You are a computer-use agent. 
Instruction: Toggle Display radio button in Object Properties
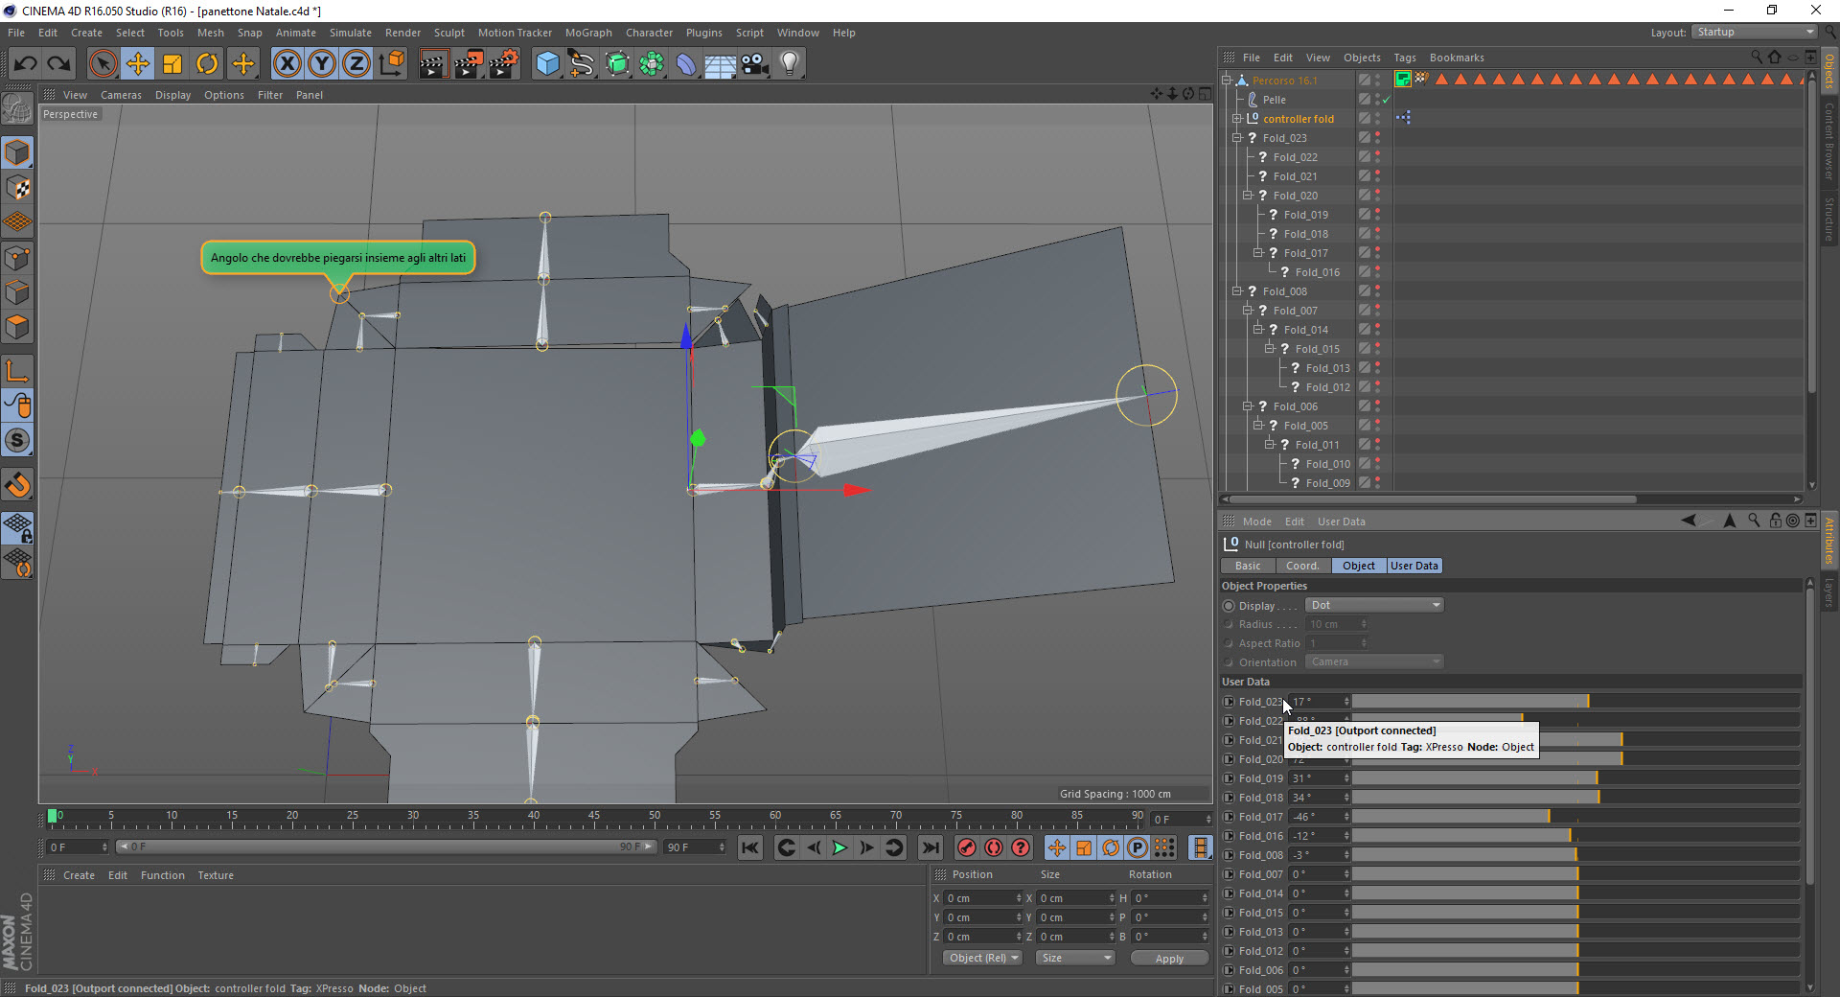point(1229,606)
